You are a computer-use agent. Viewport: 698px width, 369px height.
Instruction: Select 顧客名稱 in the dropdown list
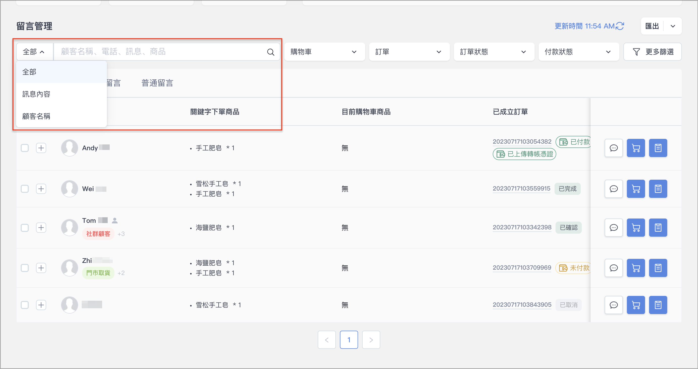point(36,116)
